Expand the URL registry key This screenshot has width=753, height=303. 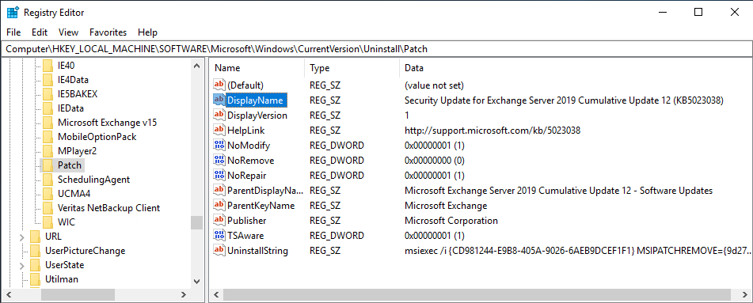(x=21, y=237)
